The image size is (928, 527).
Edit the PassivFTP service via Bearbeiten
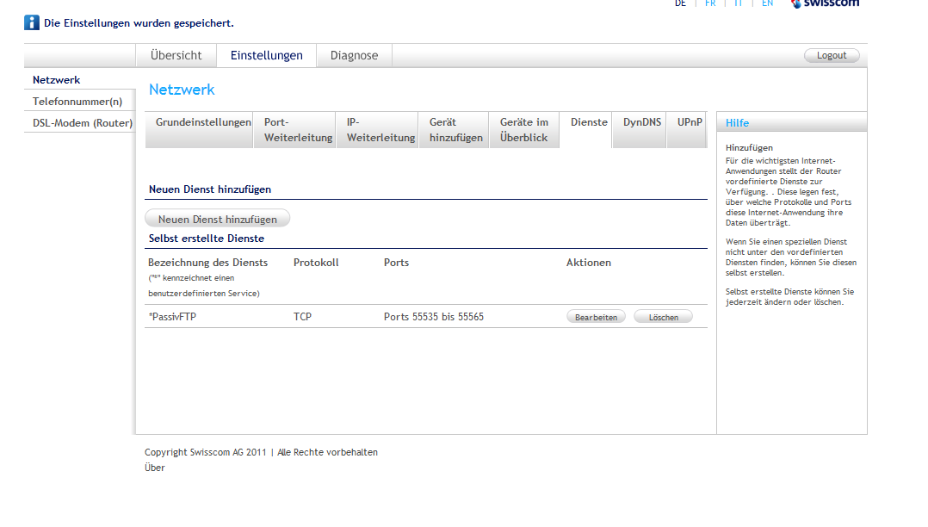tap(596, 316)
